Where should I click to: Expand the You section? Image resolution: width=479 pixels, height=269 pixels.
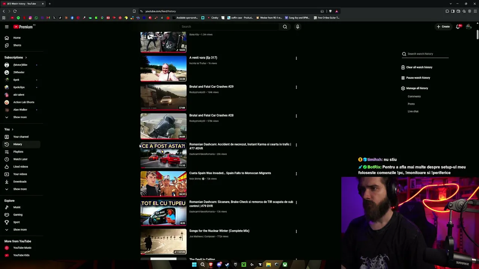coord(9,129)
